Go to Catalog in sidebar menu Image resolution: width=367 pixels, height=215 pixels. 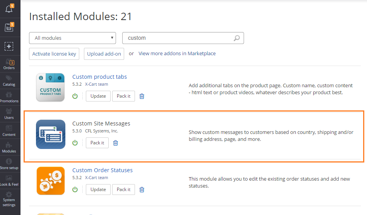9,81
